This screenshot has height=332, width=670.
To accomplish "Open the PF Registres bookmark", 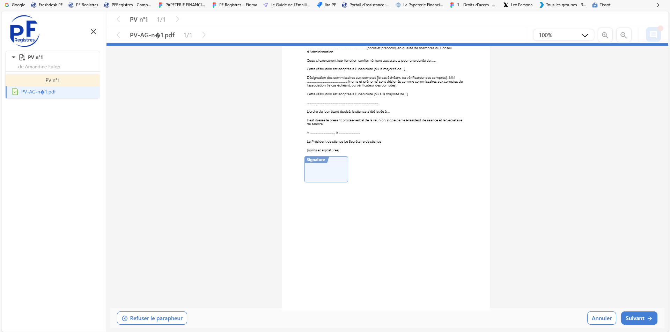I will coord(83,5).
